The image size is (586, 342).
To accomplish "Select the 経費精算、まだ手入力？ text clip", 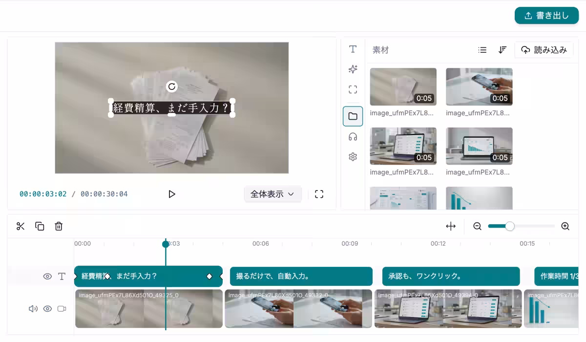I will 148,276.
